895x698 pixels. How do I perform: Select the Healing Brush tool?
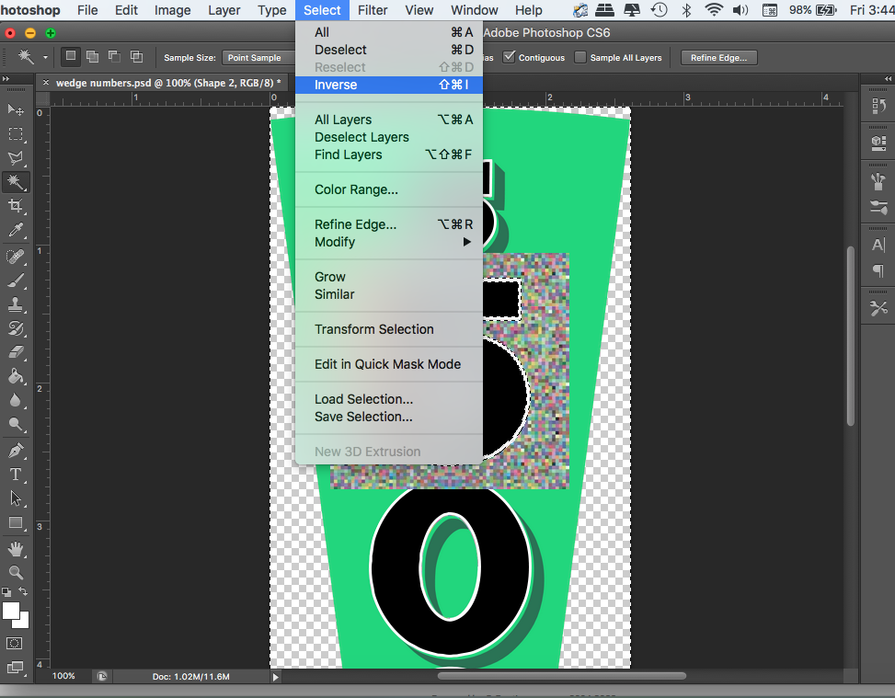click(16, 257)
